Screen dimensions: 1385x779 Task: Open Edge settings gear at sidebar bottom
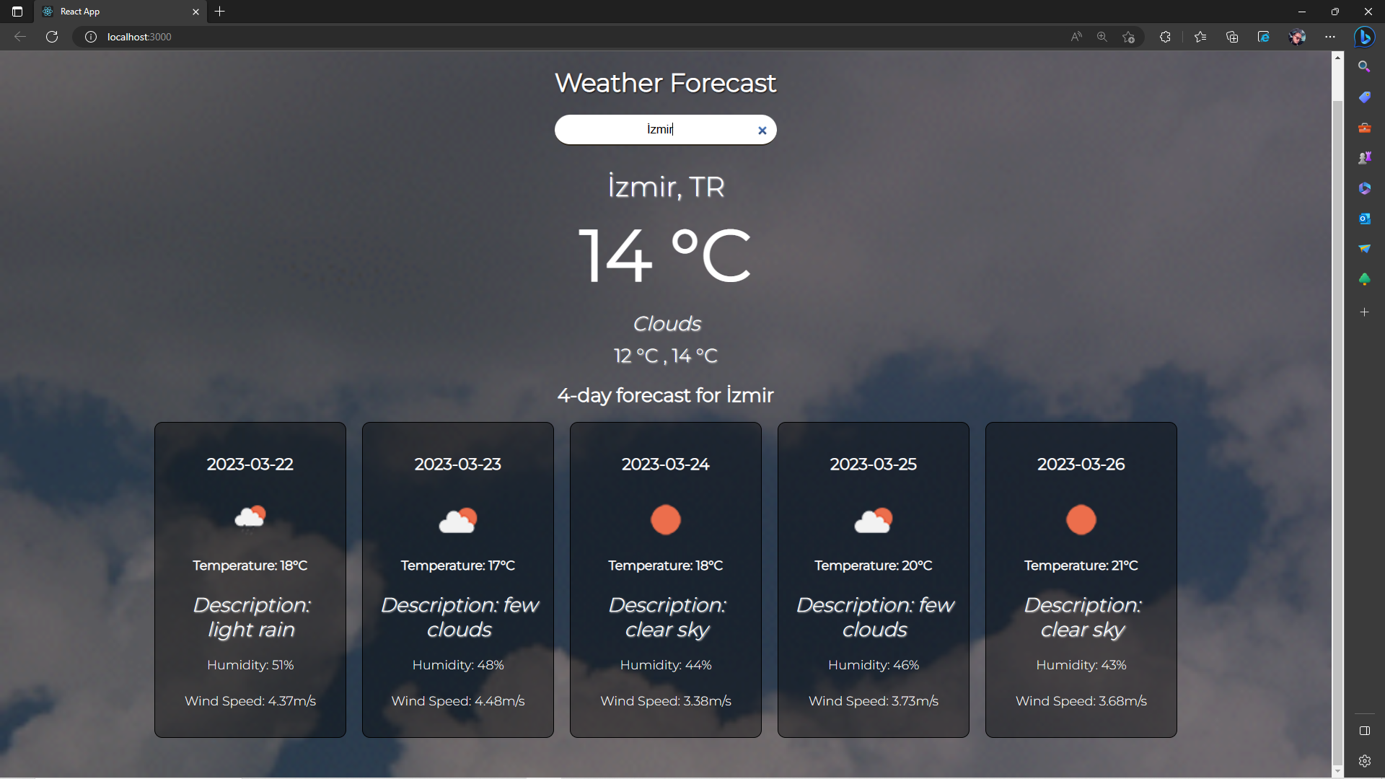pyautogui.click(x=1365, y=760)
